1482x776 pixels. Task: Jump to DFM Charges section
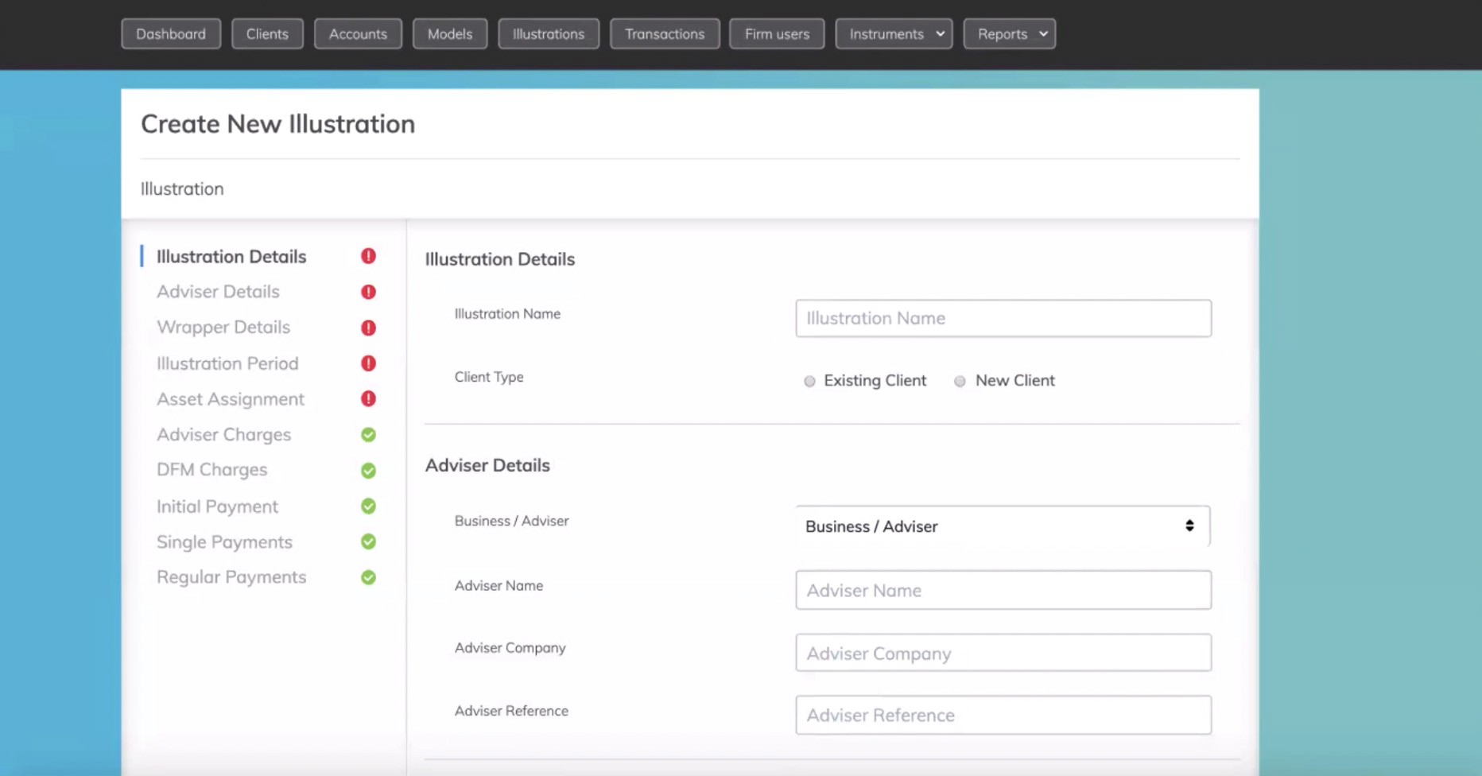(211, 470)
